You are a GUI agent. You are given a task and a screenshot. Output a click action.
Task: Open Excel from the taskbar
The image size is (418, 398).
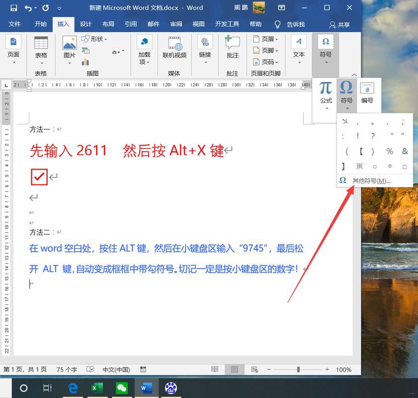point(97,388)
